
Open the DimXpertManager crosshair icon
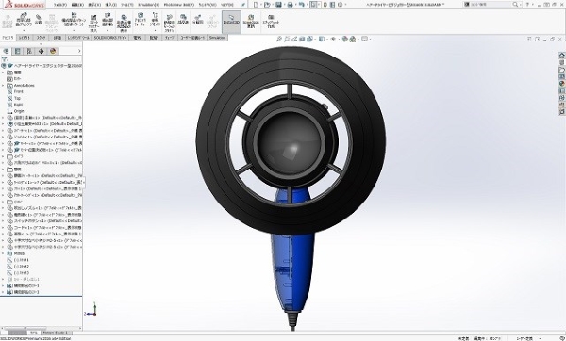41,51
